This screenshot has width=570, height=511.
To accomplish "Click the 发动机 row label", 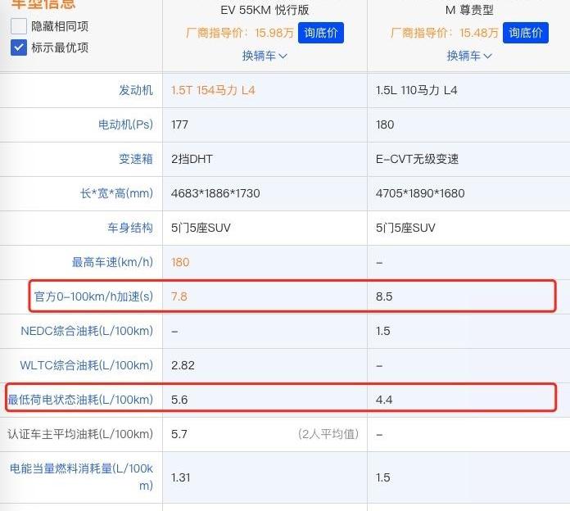I will pyautogui.click(x=136, y=90).
